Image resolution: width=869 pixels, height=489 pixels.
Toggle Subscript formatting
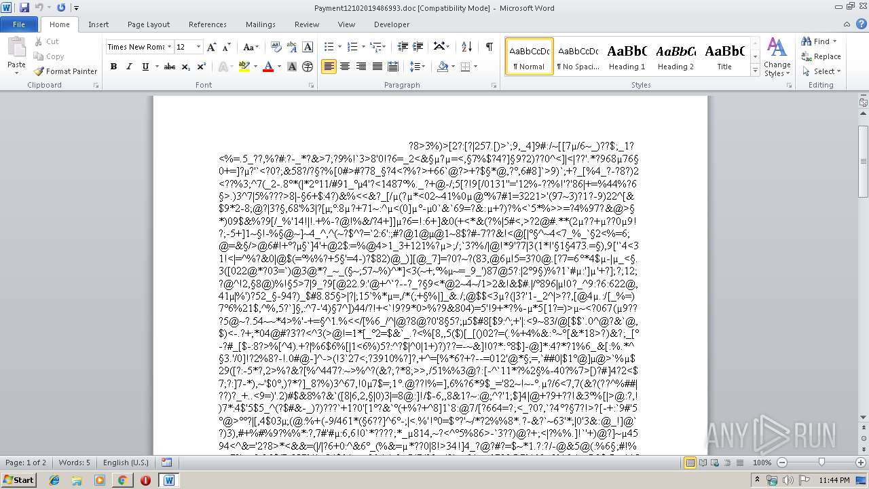coord(186,67)
